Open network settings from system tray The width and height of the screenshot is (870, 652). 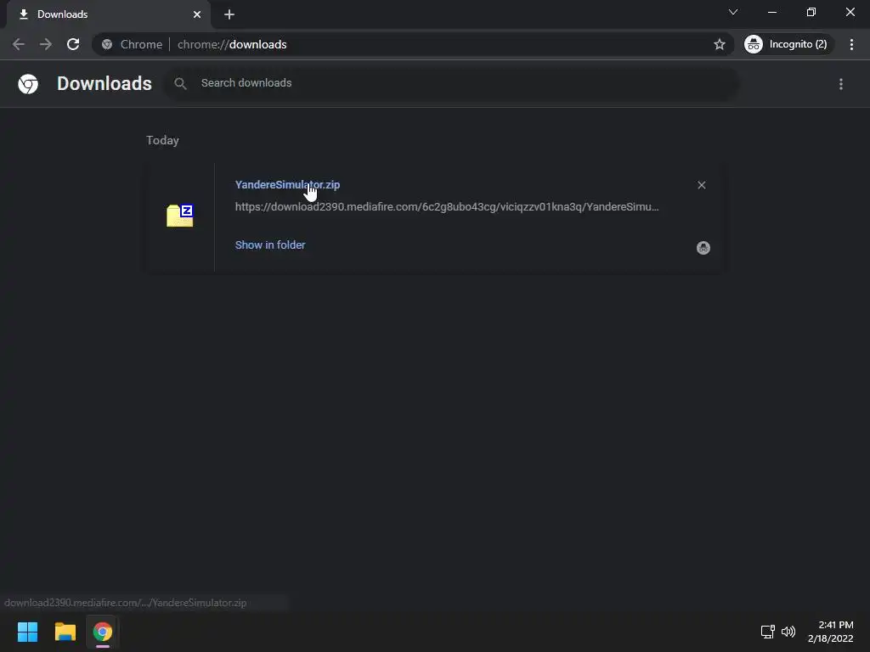pyautogui.click(x=767, y=632)
